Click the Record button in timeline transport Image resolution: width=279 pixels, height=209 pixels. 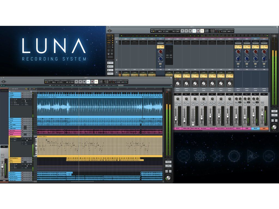tap(92, 82)
